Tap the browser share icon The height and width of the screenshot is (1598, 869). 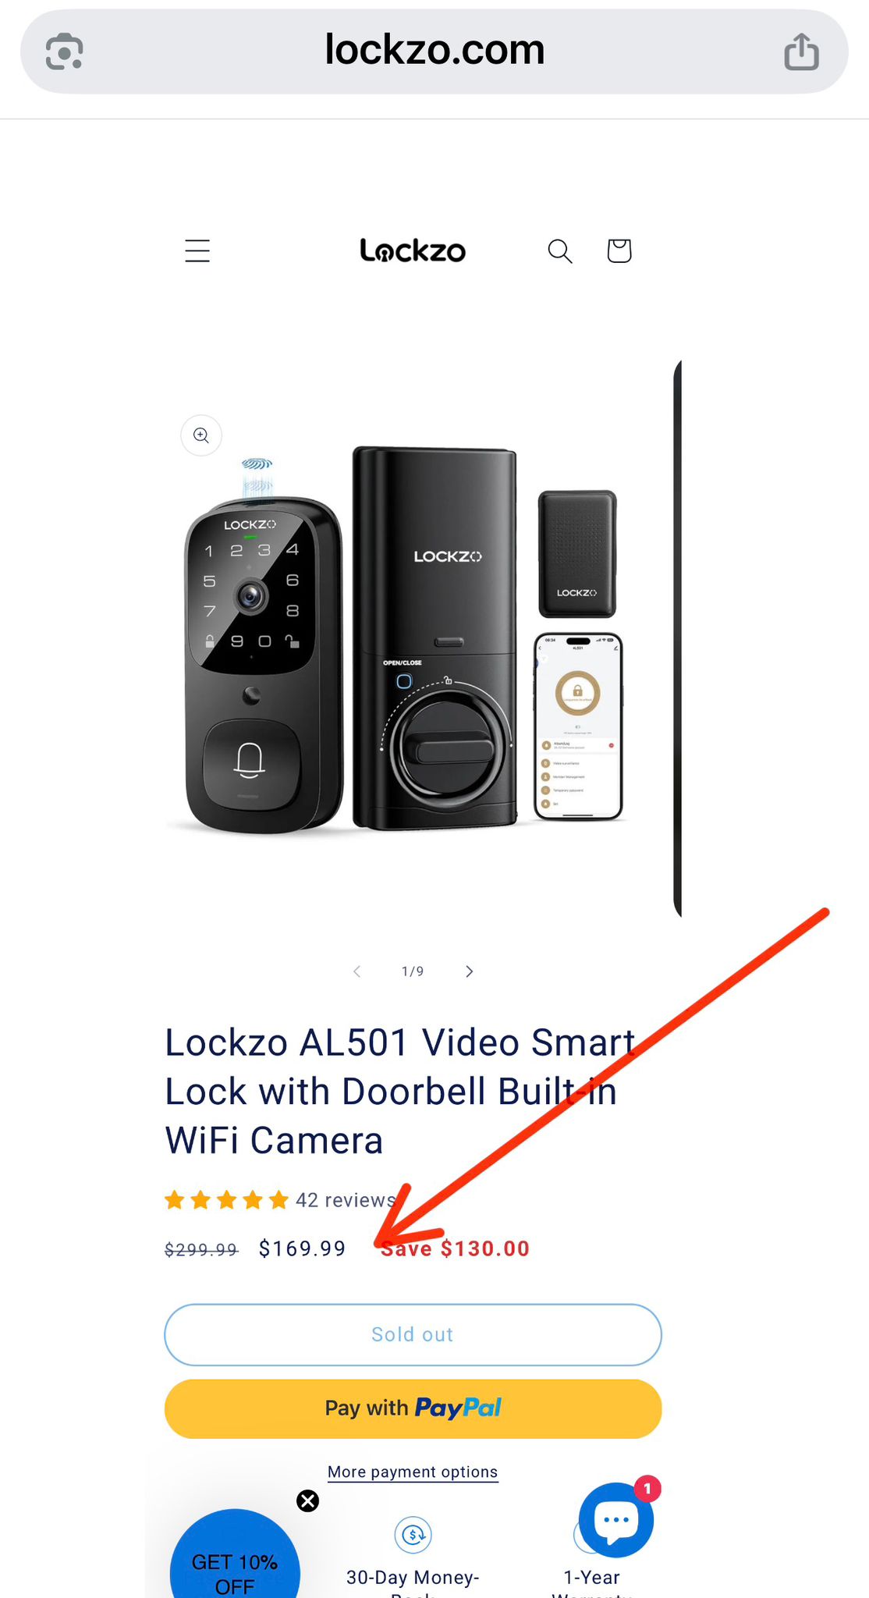[x=801, y=51]
